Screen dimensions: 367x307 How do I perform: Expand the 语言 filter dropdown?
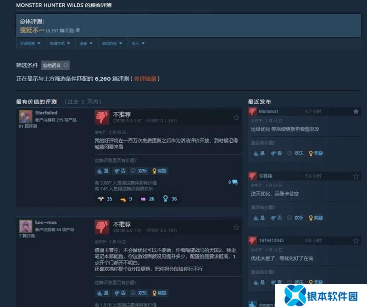pos(86,43)
